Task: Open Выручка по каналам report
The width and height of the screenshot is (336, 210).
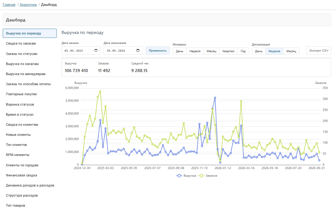Action: click(x=30, y=64)
